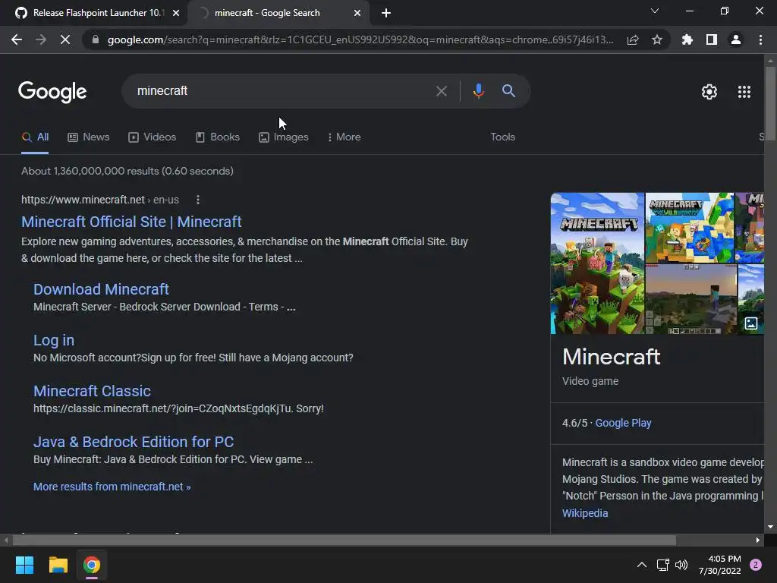Click the scroll right arrow
The height and width of the screenshot is (583, 777).
pos(758,540)
